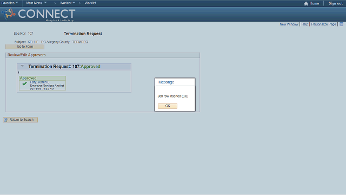Click the Go to Form button
The width and height of the screenshot is (346, 195).
point(25,47)
